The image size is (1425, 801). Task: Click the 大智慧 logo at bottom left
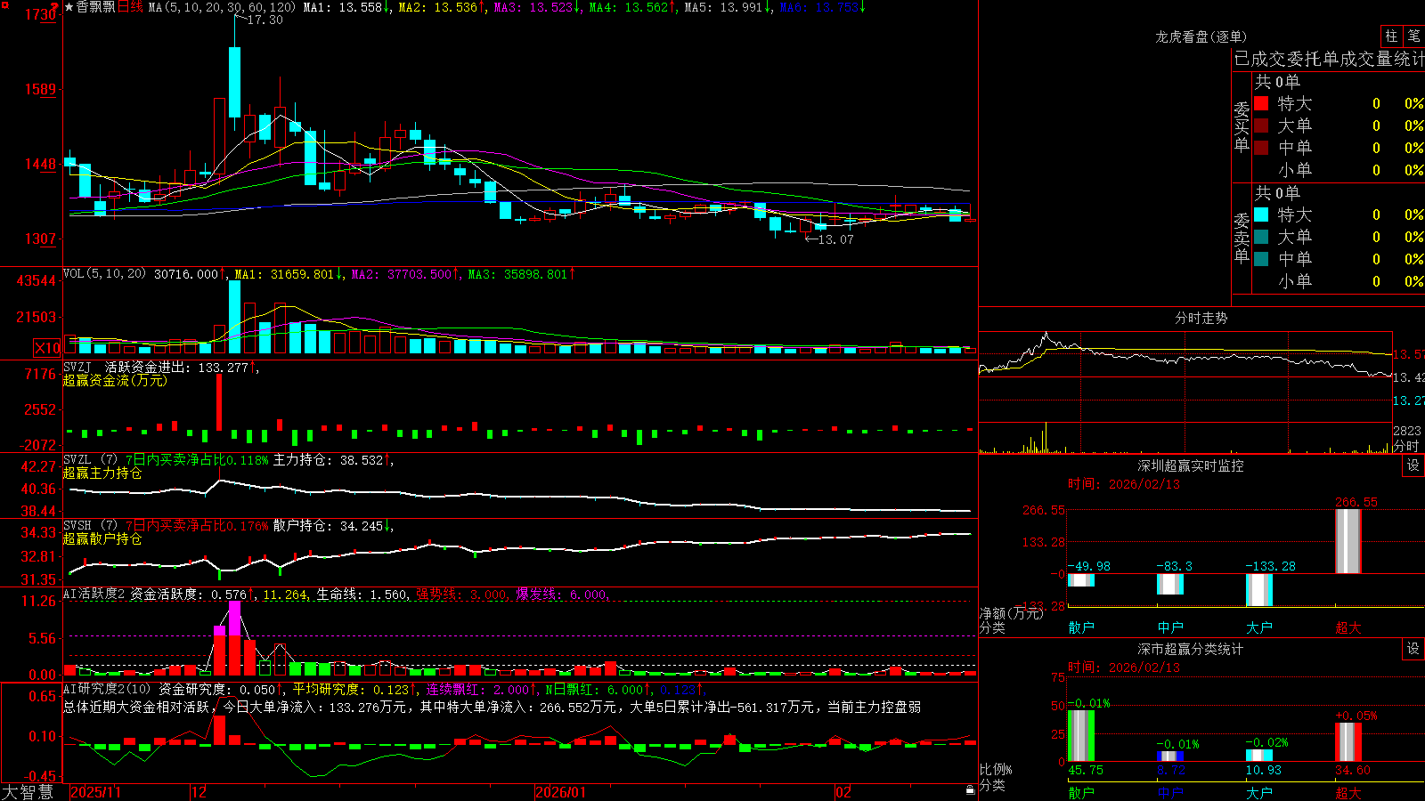click(x=28, y=791)
